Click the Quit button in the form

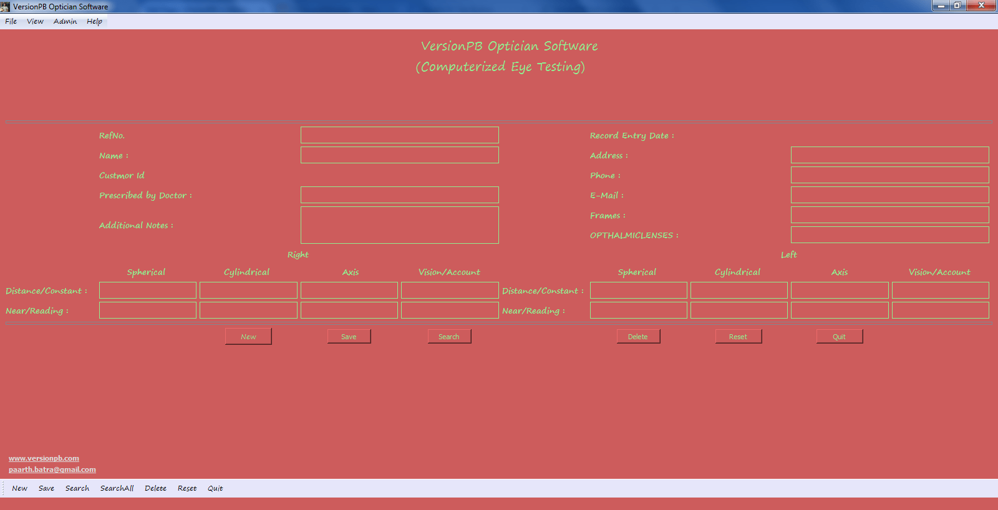[x=840, y=337]
